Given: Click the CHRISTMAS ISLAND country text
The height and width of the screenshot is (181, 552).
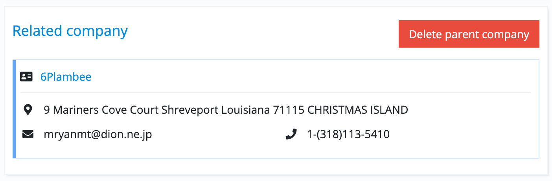Looking at the screenshot, I should click(357, 110).
